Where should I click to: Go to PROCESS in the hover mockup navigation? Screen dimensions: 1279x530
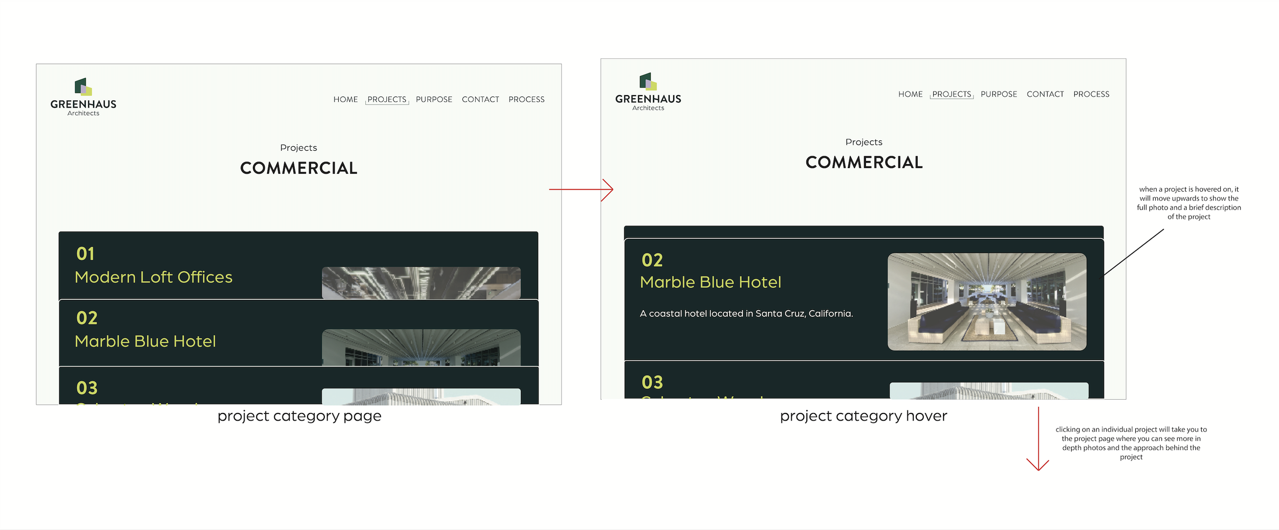coord(1091,94)
